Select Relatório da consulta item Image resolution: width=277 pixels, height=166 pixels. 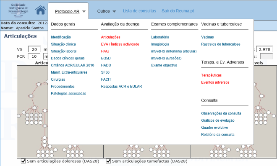218,135
